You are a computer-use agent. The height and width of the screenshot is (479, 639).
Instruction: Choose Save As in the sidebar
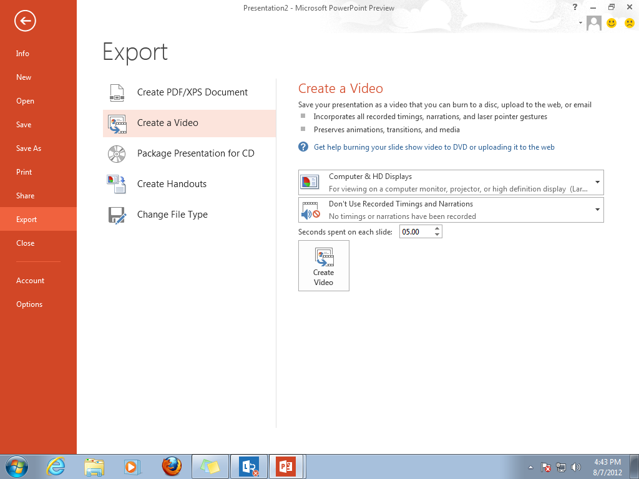click(x=38, y=148)
